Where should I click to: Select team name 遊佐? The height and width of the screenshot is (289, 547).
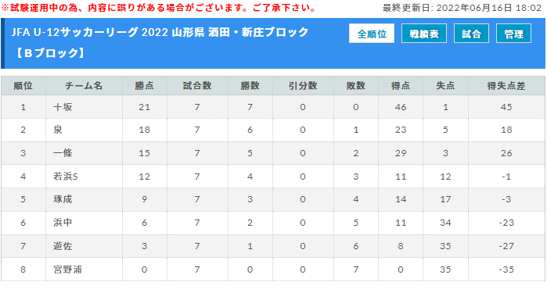(63, 246)
